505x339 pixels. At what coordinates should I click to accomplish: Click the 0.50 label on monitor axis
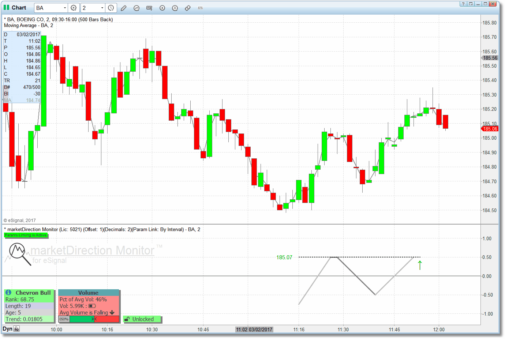point(487,257)
